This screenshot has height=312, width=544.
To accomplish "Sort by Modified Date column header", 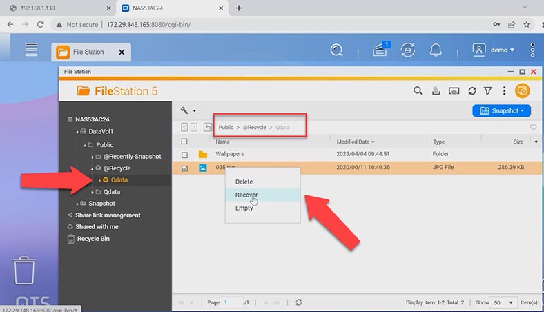I will 356,142.
